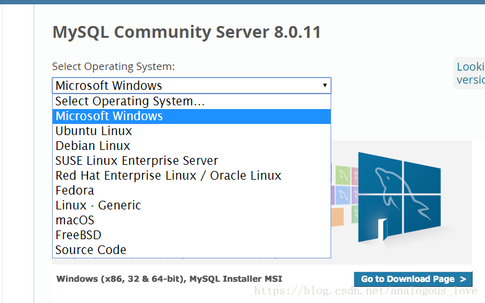485x303 pixels.
Task: Choose Debian Linux option
Action: tap(92, 146)
